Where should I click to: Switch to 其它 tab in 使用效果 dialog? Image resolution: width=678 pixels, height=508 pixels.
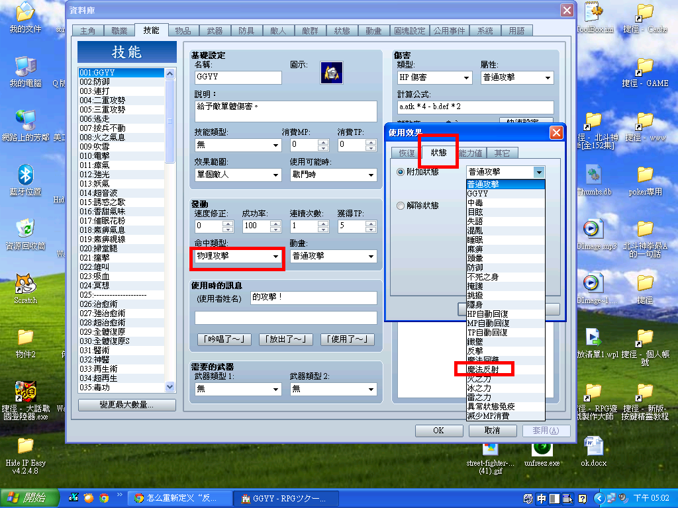click(x=502, y=153)
